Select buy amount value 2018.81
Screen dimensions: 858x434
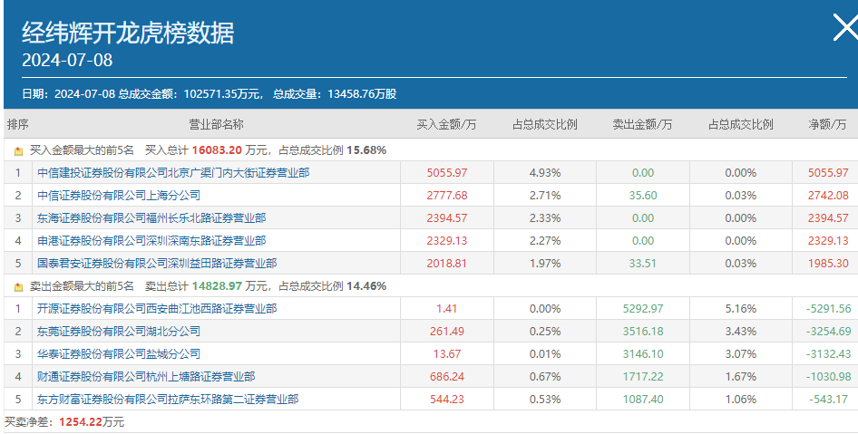pyautogui.click(x=447, y=264)
